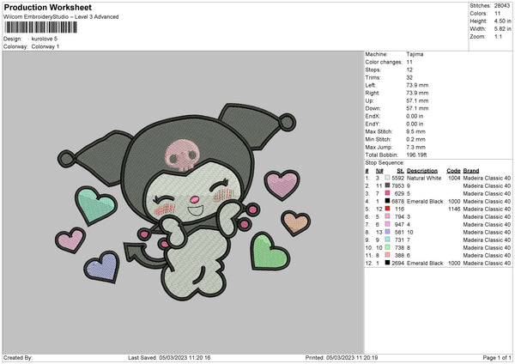Image resolution: width=515 pixels, height=364 pixels.
Task: Select the Emerald Black description in row 4
Action: 425,201
